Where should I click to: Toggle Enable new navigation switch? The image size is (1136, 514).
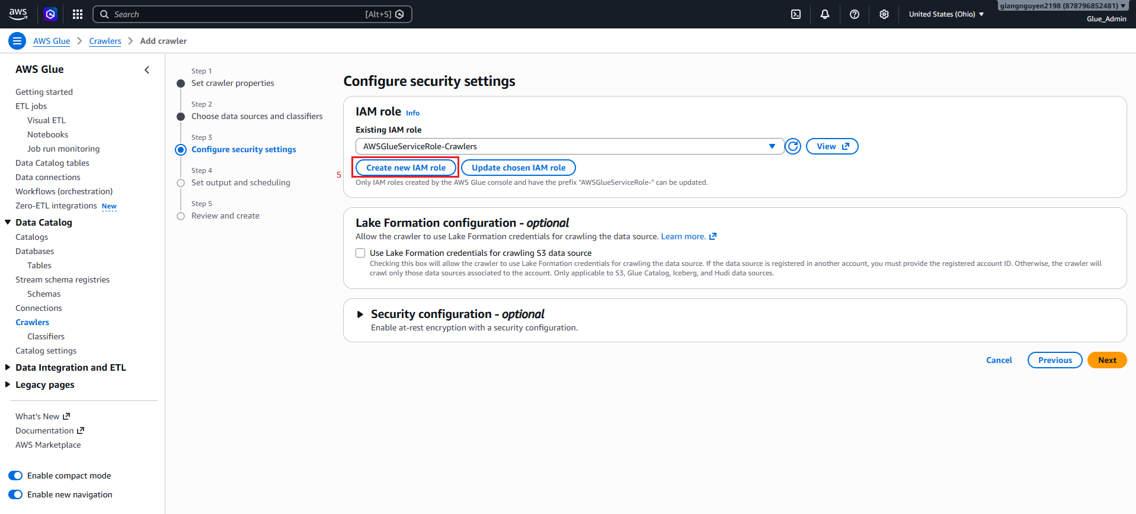[15, 494]
